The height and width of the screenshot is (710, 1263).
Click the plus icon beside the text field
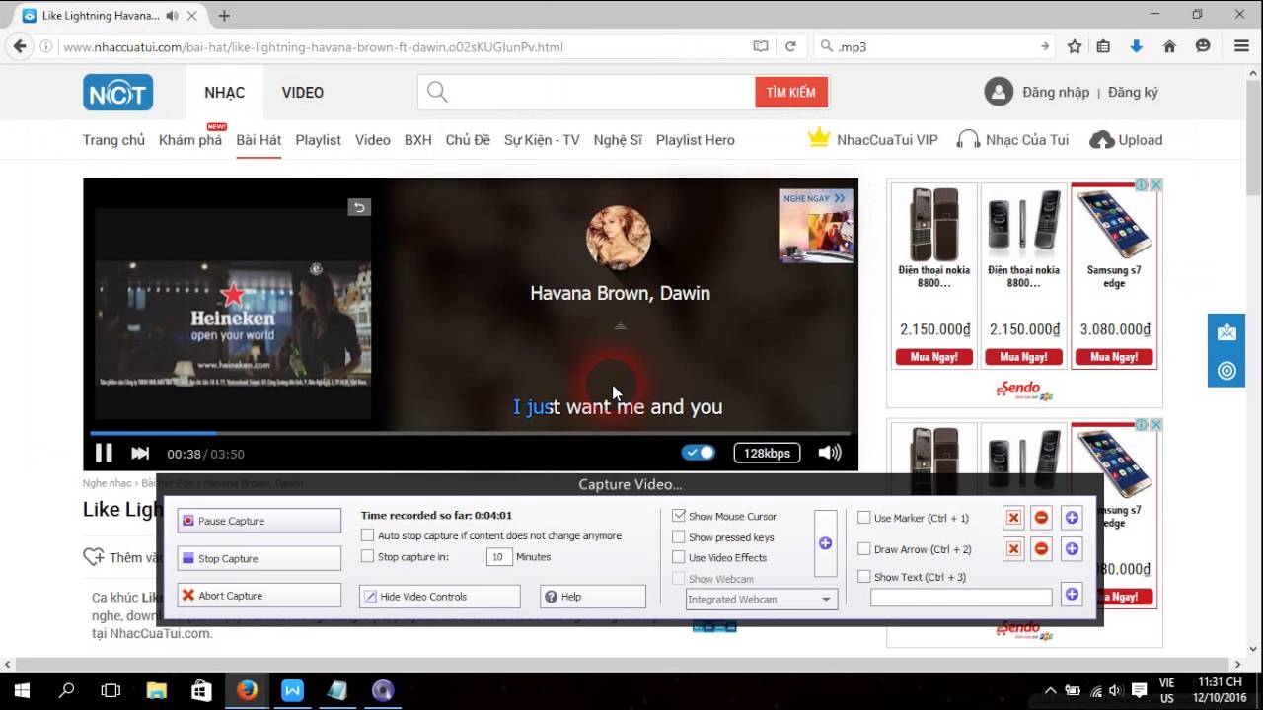tap(1072, 594)
